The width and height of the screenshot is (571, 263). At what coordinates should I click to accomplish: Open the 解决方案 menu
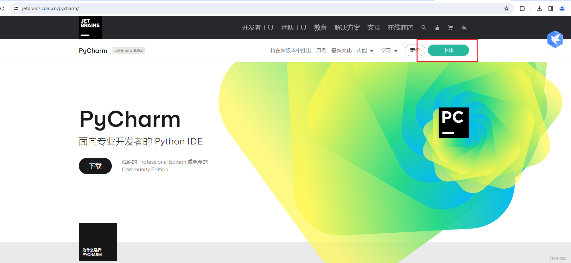pyautogui.click(x=347, y=28)
